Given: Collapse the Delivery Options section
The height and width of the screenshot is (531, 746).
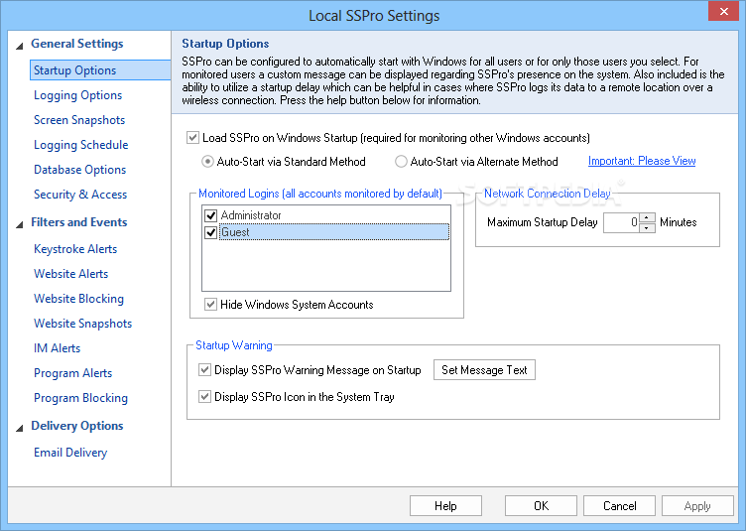Looking at the screenshot, I should click(20, 428).
